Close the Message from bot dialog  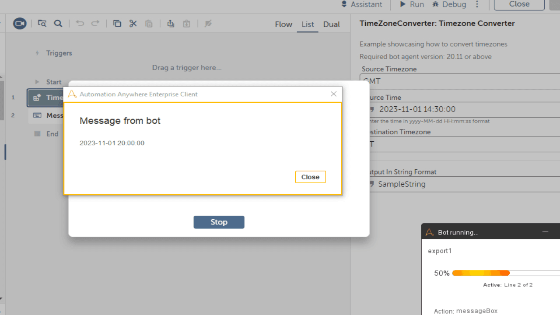pos(310,177)
